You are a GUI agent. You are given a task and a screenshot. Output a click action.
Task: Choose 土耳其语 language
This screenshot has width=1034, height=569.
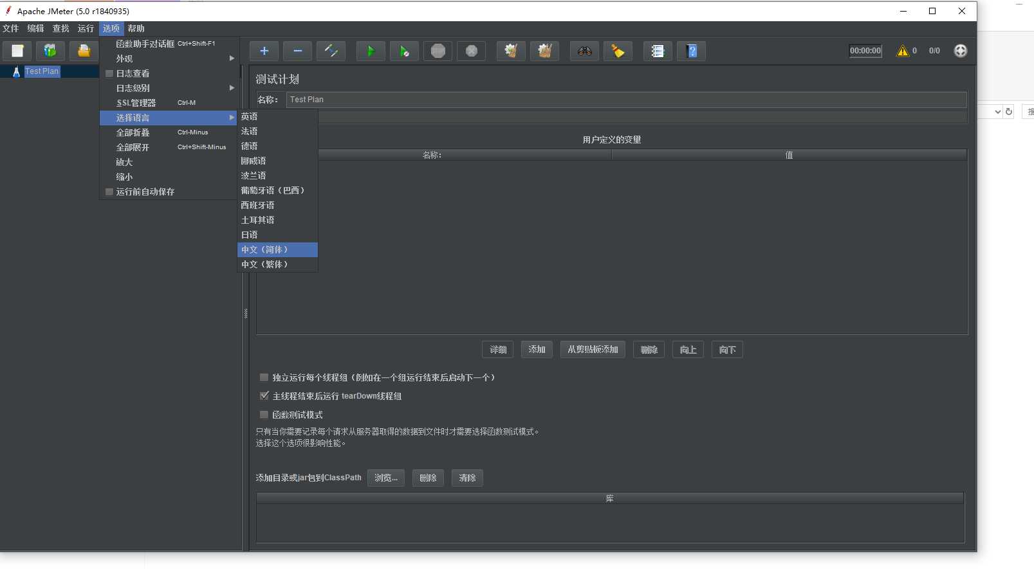(x=277, y=220)
